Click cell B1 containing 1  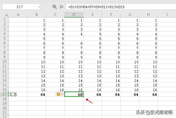coord(36,20)
